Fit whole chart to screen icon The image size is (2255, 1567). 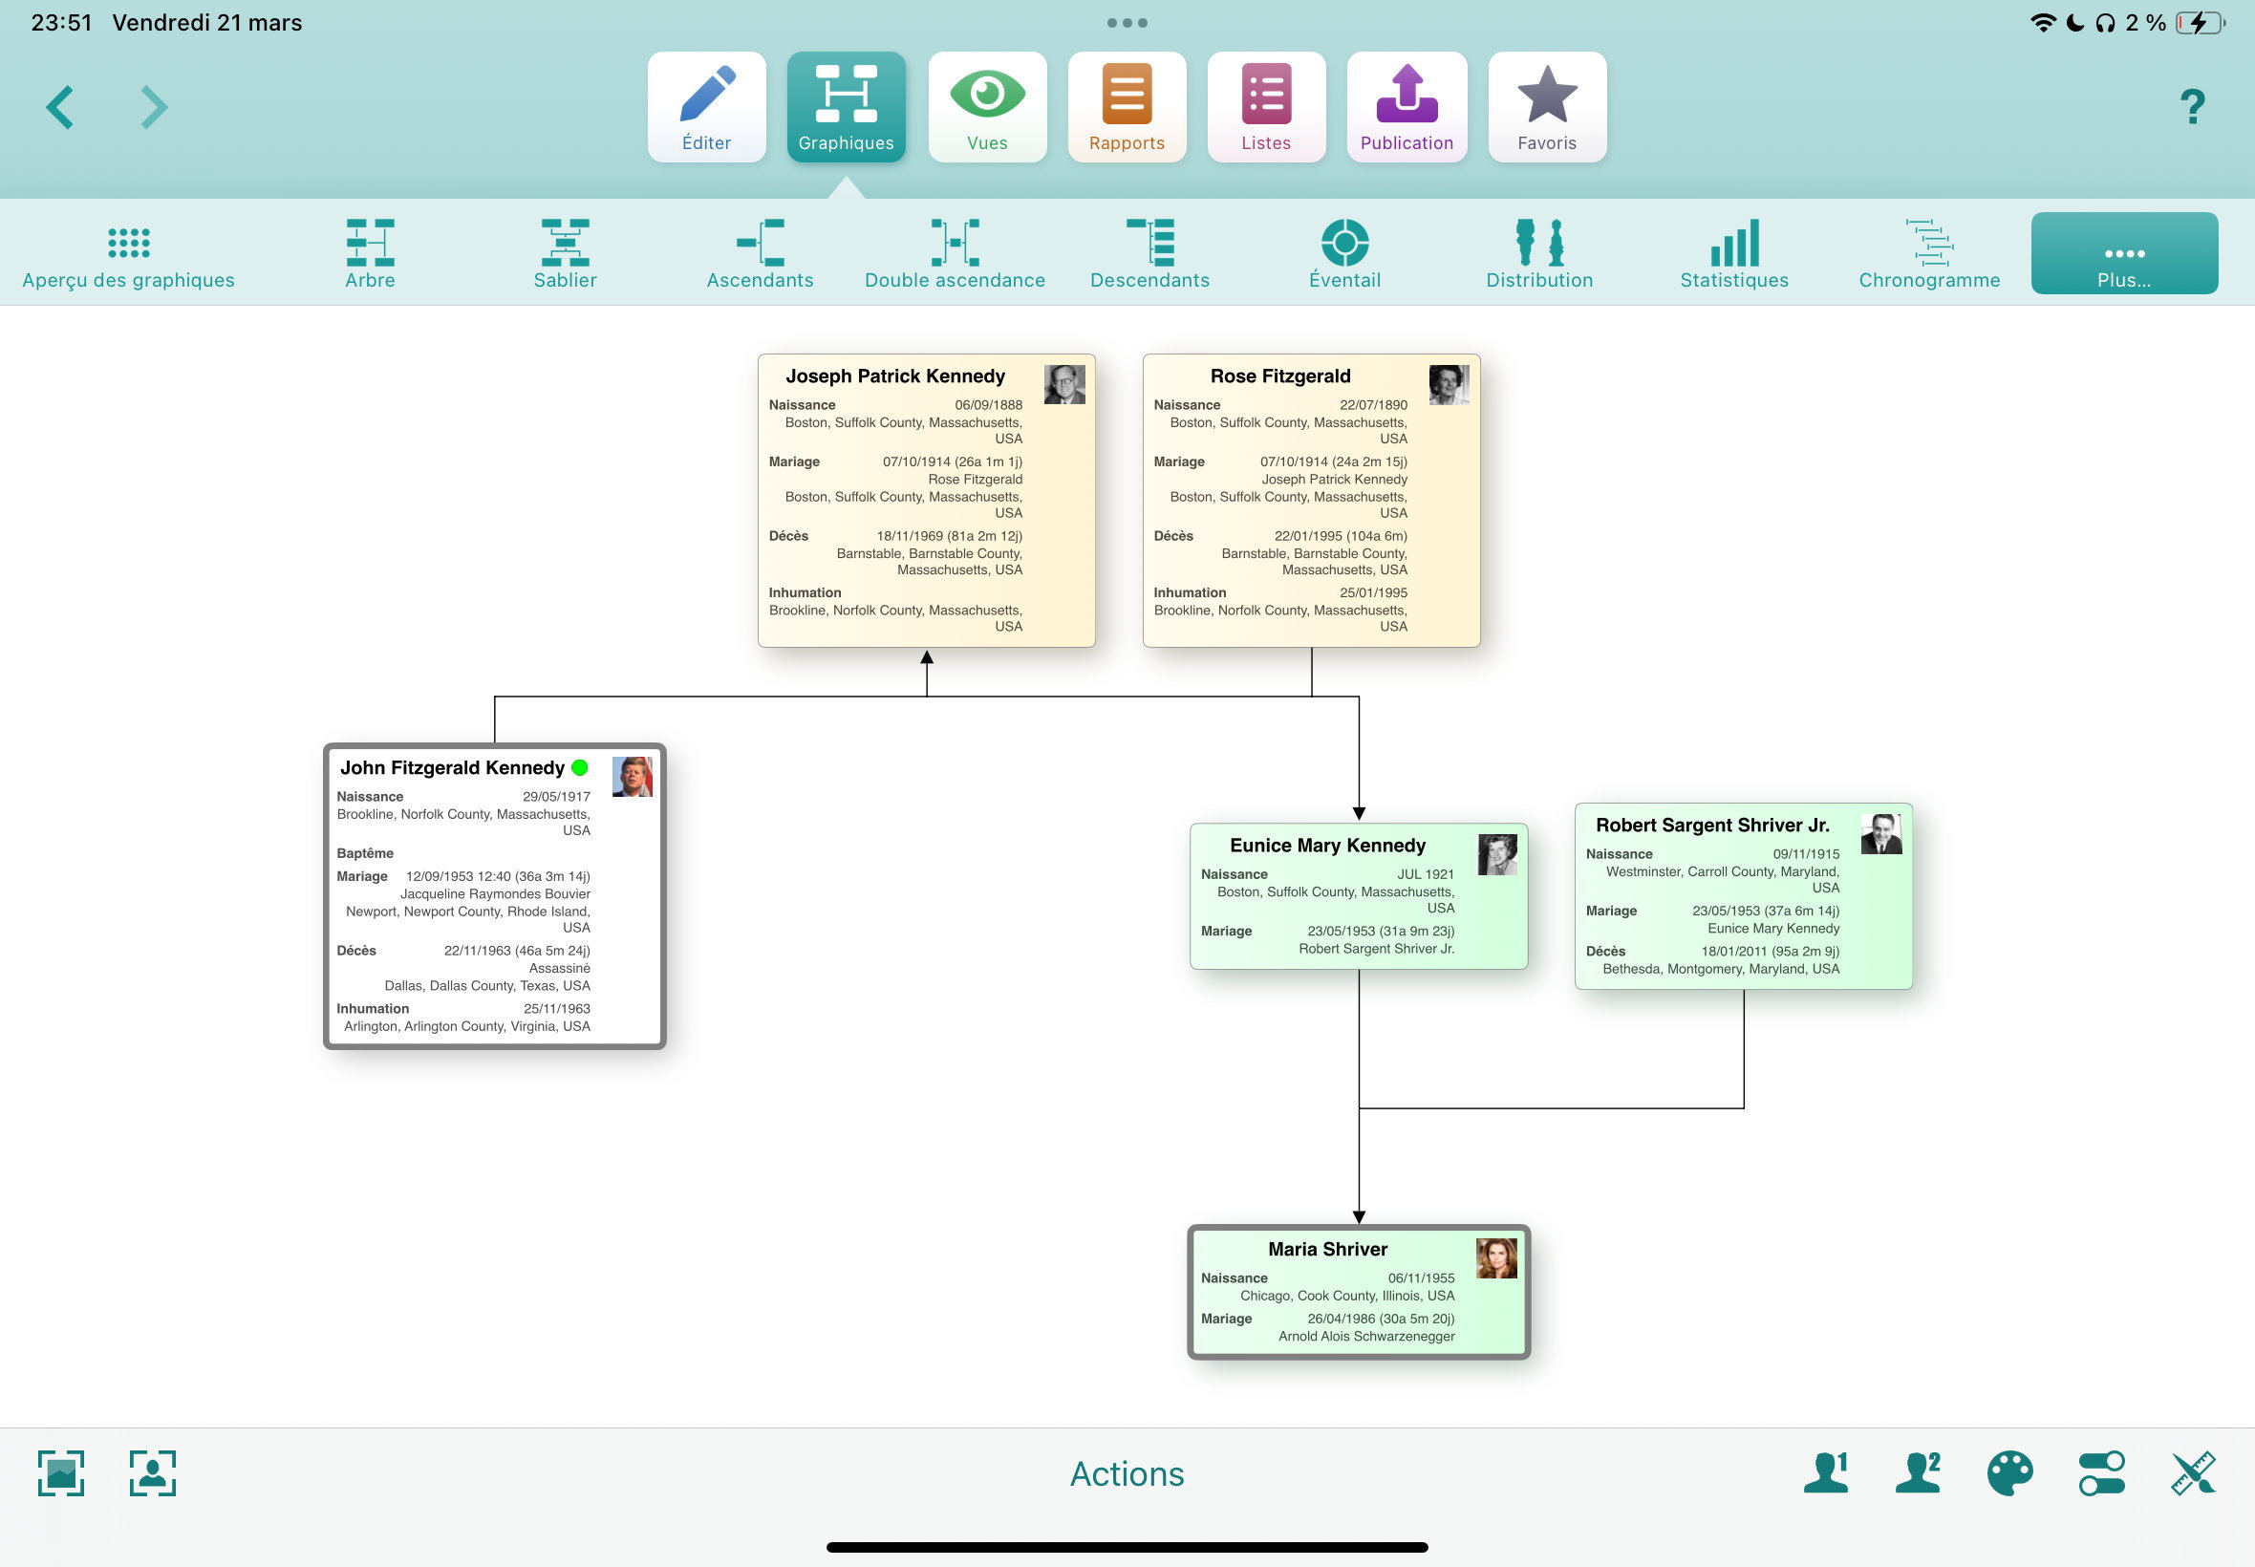click(x=61, y=1472)
